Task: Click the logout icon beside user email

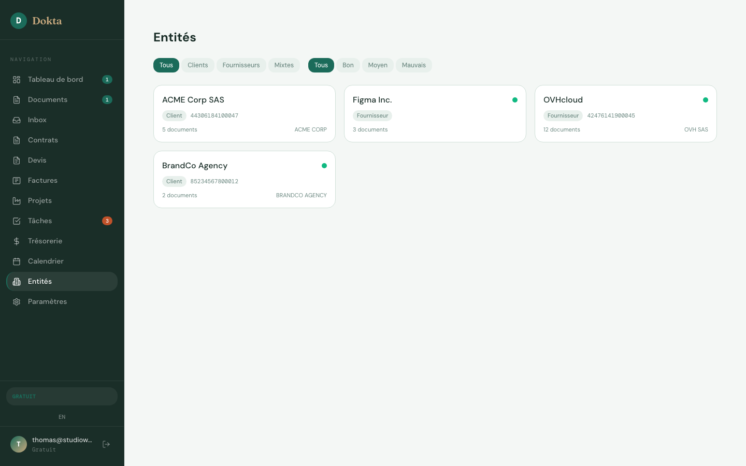Action: [x=106, y=444]
